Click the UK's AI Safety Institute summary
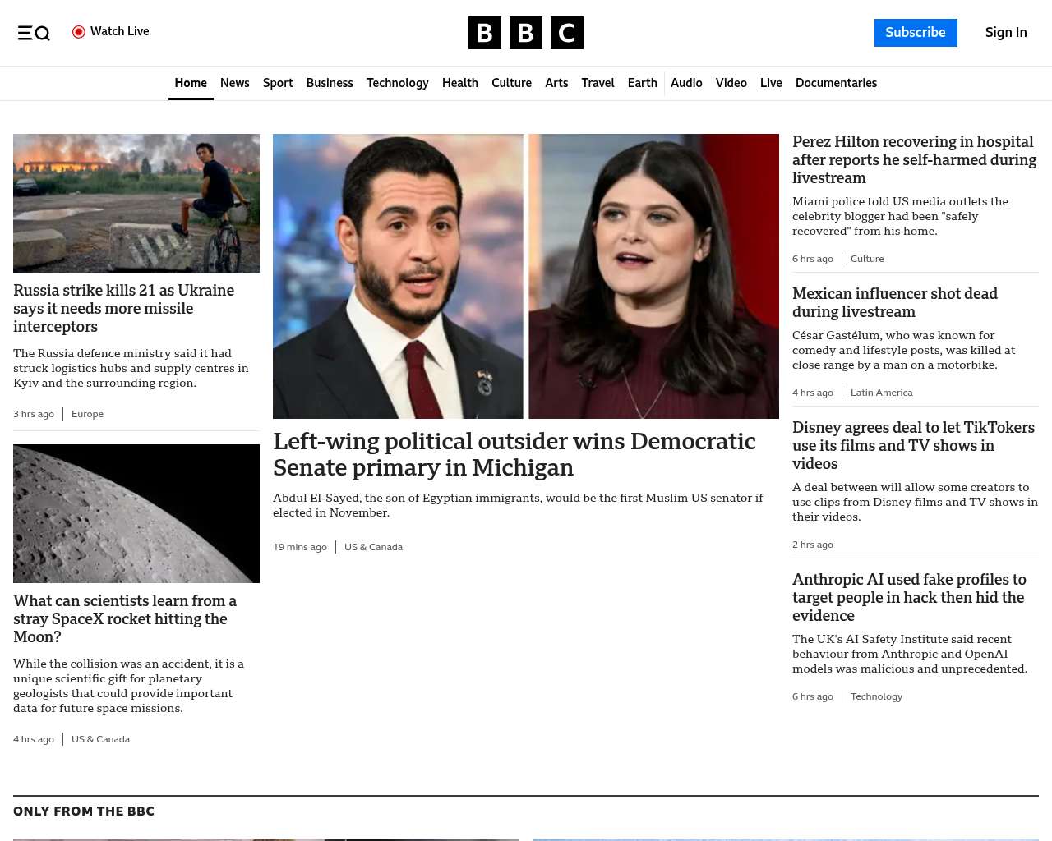Screen dimensions: 1052x841 click(x=910, y=654)
